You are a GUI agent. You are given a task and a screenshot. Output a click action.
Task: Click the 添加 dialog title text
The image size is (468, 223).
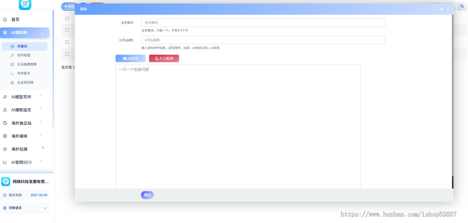83,9
